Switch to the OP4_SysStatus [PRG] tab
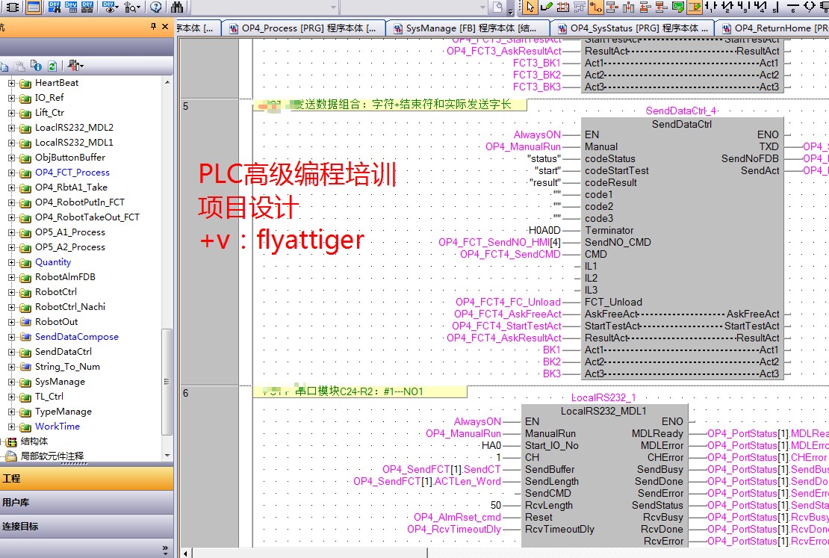The image size is (829, 558). [633, 28]
